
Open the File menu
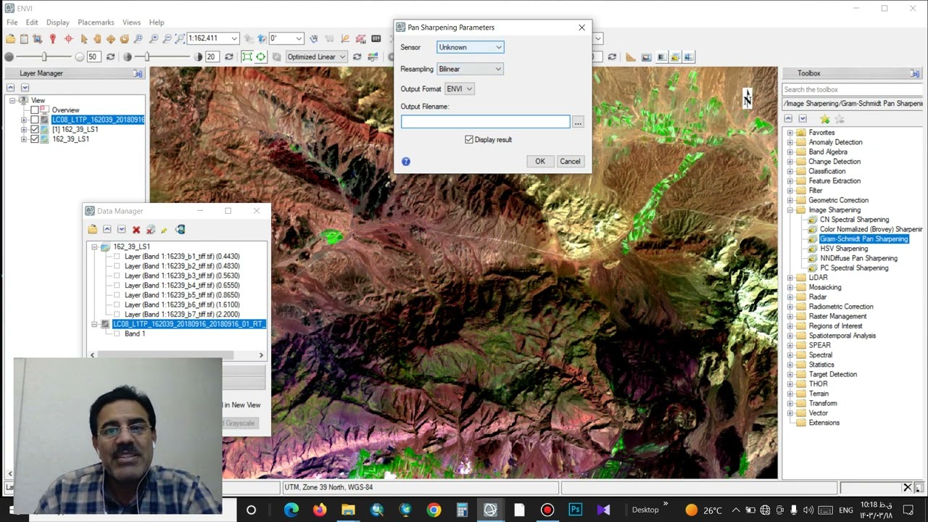click(x=12, y=22)
